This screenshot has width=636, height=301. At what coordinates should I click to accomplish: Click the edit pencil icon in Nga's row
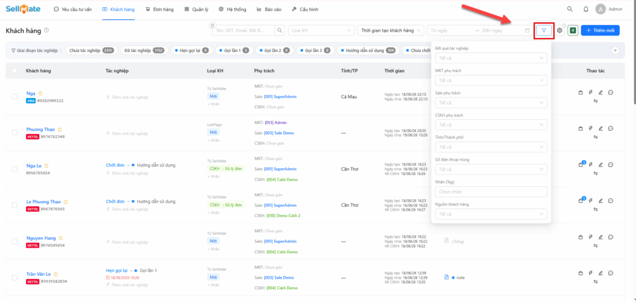pyautogui.click(x=601, y=92)
